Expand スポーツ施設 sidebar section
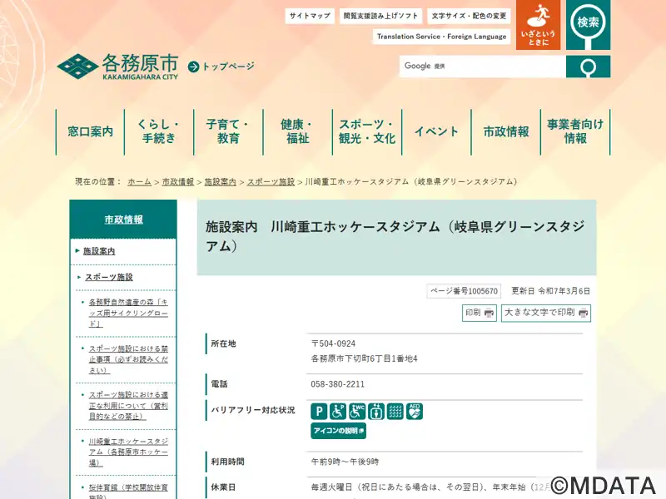The height and width of the screenshot is (499, 666). tap(109, 277)
